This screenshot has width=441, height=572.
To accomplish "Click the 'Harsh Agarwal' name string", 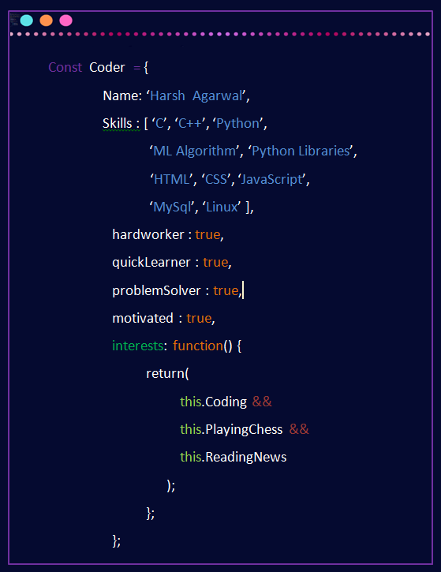I will 196,96.
